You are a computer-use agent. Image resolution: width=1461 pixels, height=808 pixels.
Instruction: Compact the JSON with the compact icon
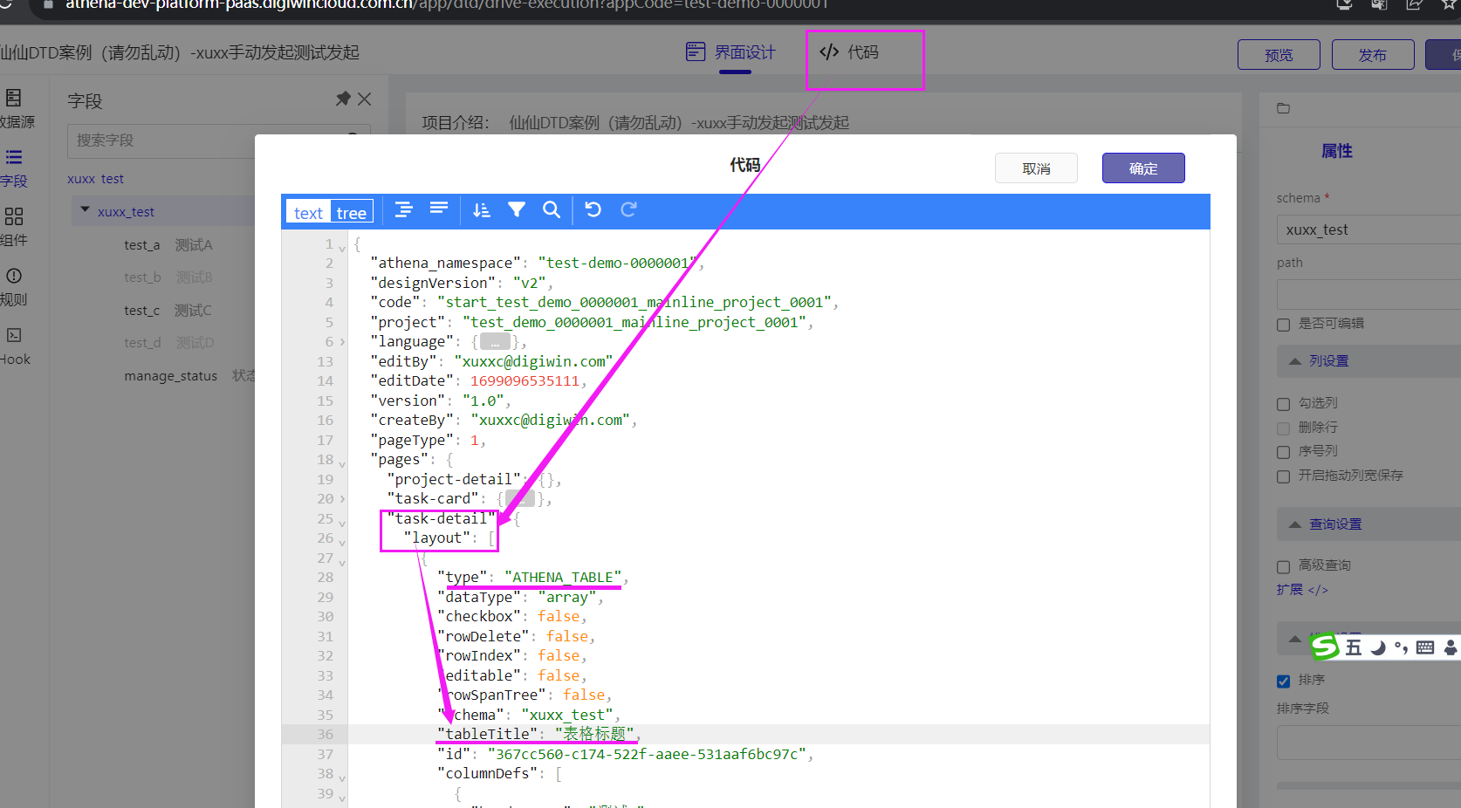(x=439, y=209)
